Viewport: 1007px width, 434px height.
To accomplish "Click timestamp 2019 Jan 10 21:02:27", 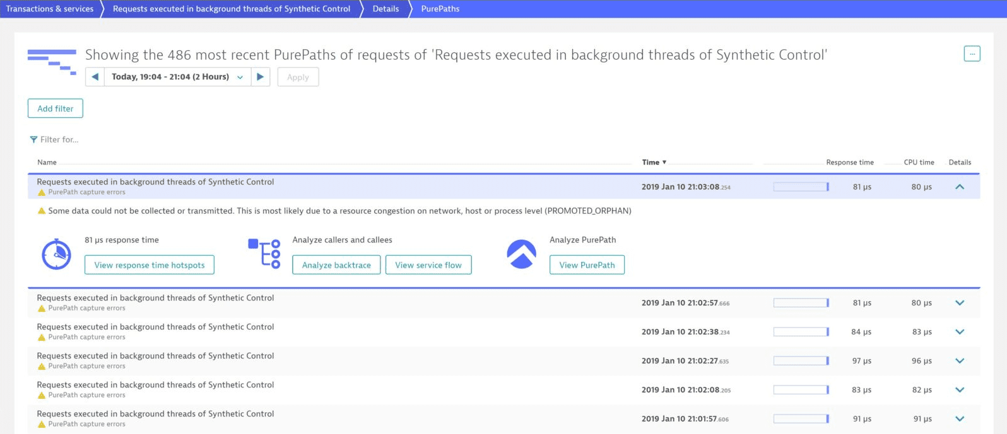I will click(x=685, y=361).
